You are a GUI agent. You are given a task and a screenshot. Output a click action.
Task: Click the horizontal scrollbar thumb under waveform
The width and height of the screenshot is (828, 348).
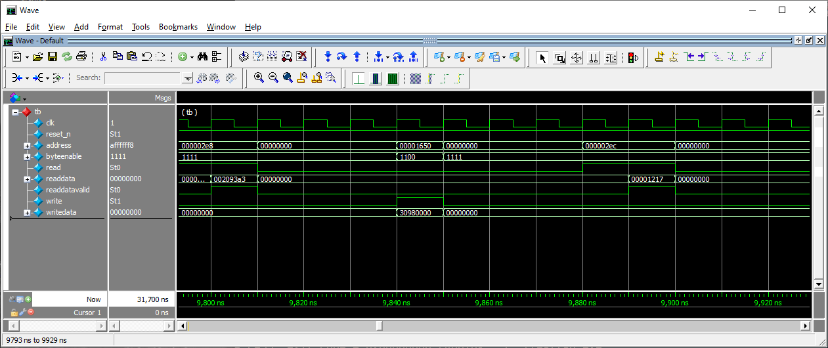pyautogui.click(x=379, y=326)
